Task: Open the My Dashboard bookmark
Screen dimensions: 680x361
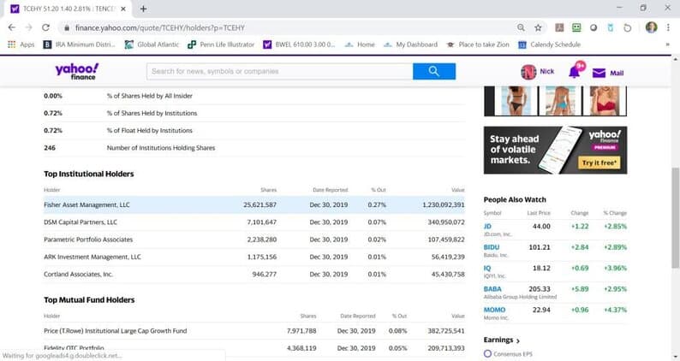Action: pyautogui.click(x=411, y=44)
